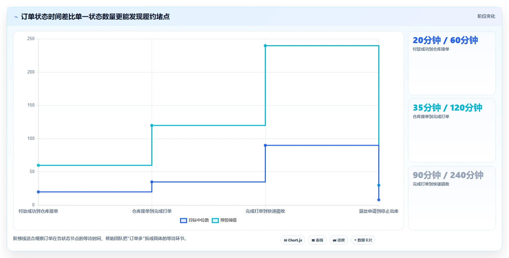Click the cyan data point at 30
509x258 pixels.
click(379, 185)
